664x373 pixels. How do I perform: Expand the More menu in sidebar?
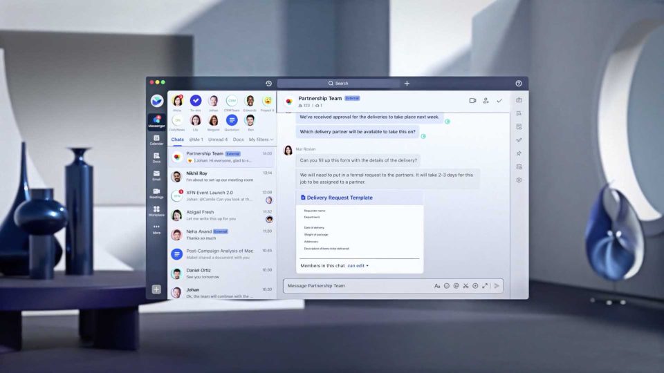click(157, 229)
